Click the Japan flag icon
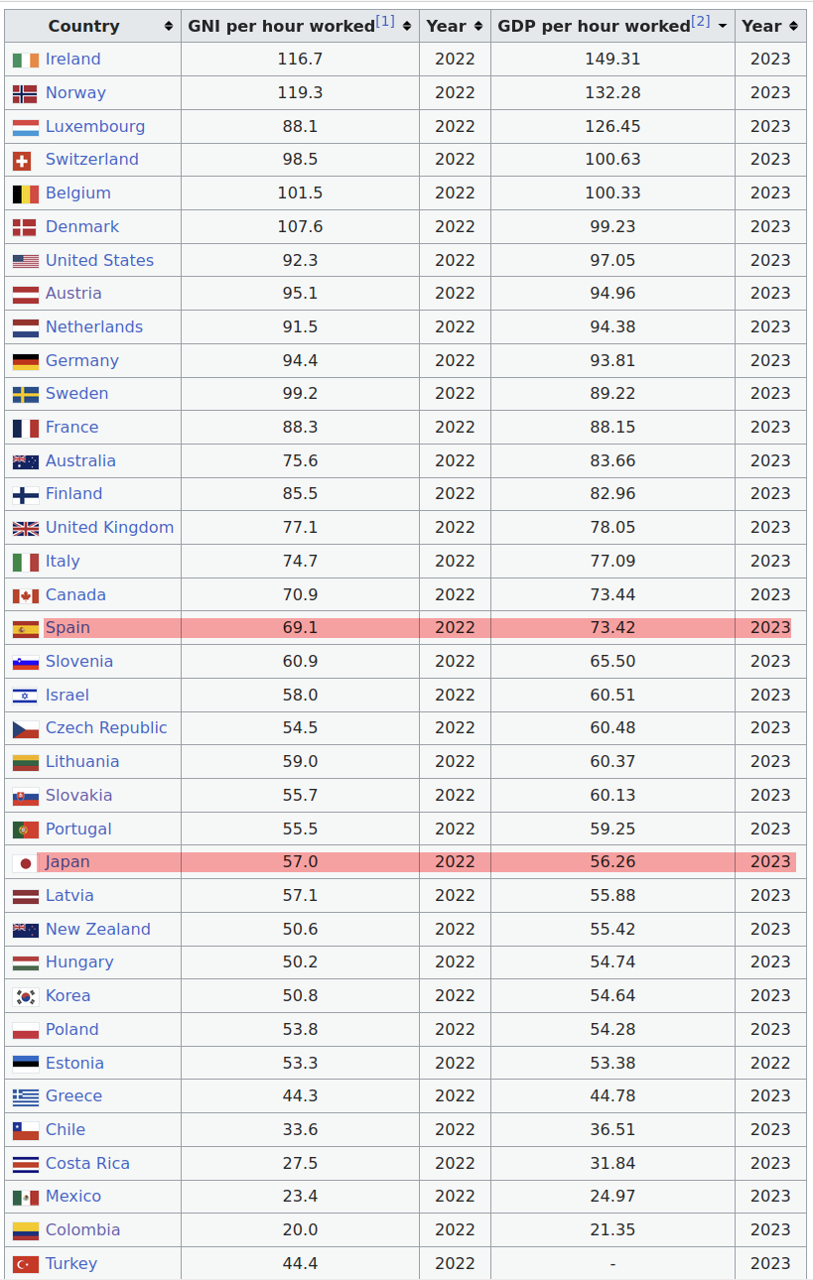Image resolution: width=813 pixels, height=1280 pixels. 26,862
